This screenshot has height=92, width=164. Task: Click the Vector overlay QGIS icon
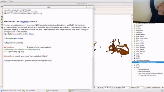tap(135, 49)
